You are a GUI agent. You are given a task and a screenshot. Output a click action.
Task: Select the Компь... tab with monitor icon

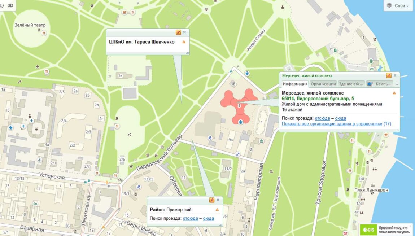(379, 84)
